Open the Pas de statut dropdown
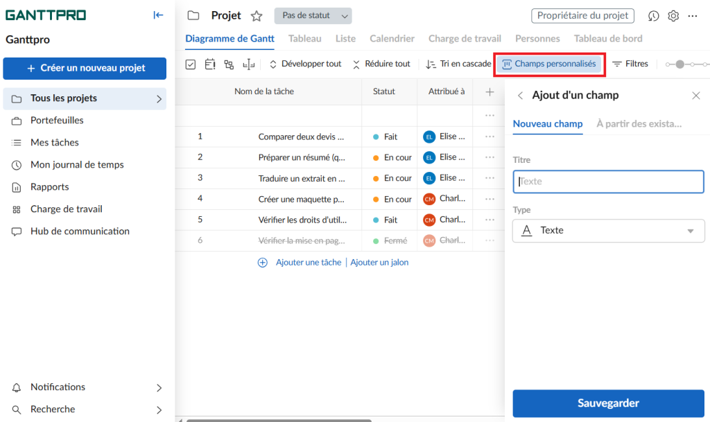The height and width of the screenshot is (422, 710). coord(313,15)
